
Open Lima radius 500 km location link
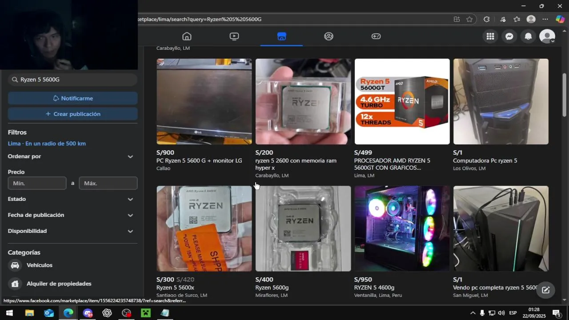coord(47,144)
